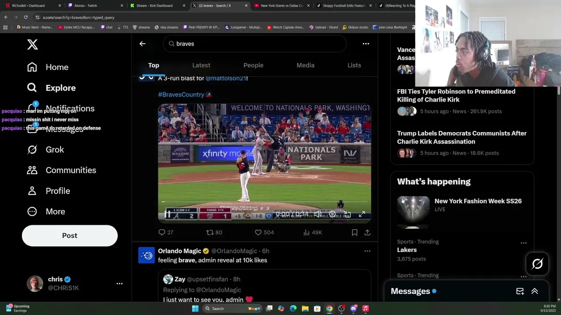Open the More menu in sidebar
The height and width of the screenshot is (315, 561).
[x=46, y=211]
